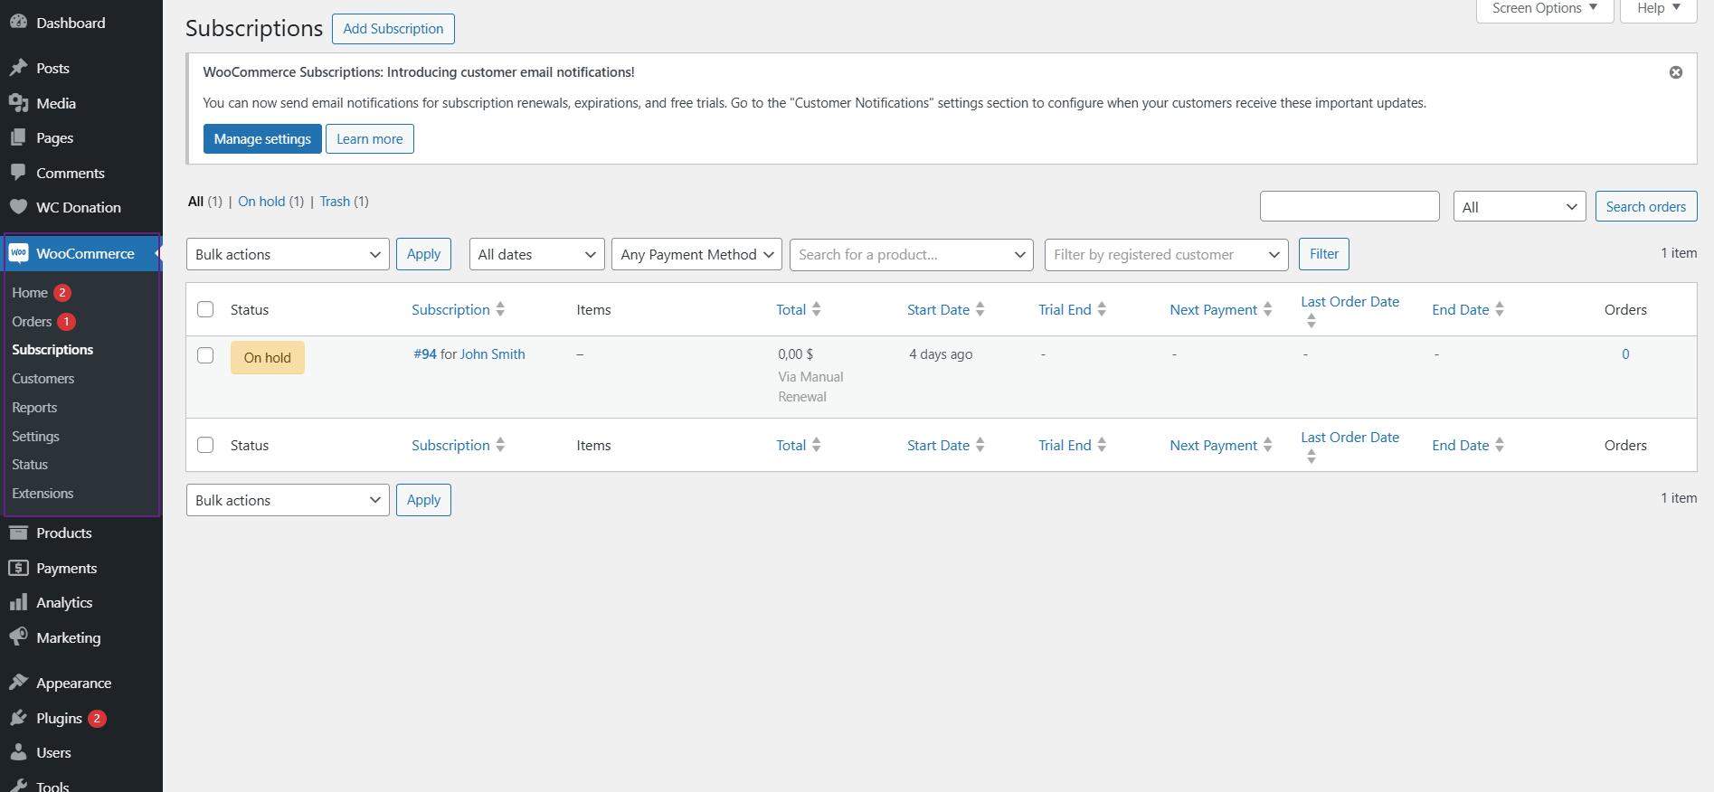Open subscription #94 link
1714x792 pixels.
[x=425, y=354]
